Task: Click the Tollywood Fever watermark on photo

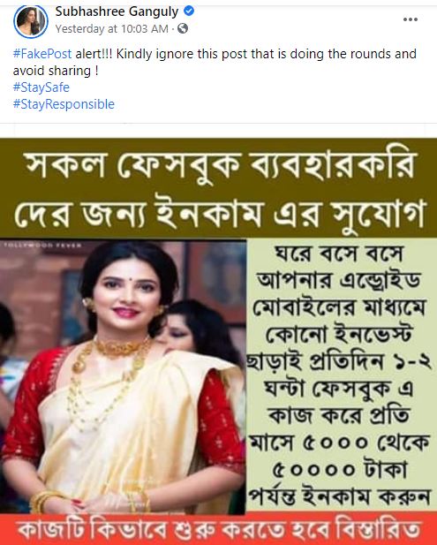Action: tap(42, 246)
